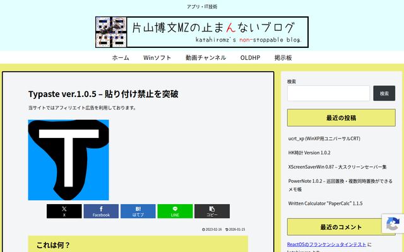Screen dimensions: 404x252
Task: Click the published date 2023-02-16
Action: [x=212, y=229]
